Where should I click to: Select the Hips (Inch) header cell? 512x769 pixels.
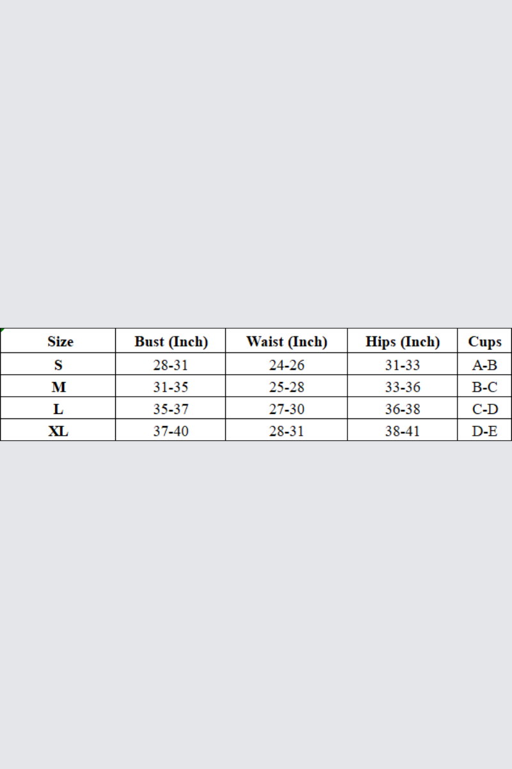click(403, 342)
